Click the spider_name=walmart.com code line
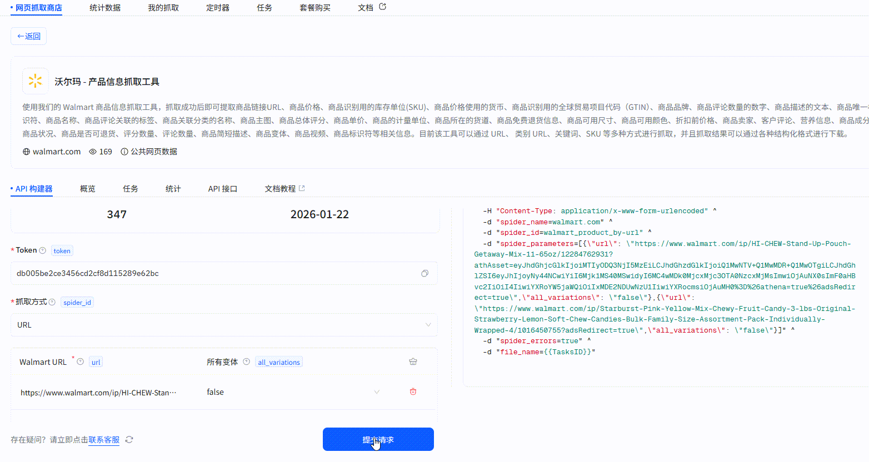Image resolution: width=869 pixels, height=462 pixels. click(547, 222)
